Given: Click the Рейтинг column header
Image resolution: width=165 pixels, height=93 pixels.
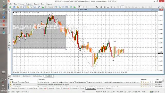Looking at the screenshot, I should pos(144,79).
